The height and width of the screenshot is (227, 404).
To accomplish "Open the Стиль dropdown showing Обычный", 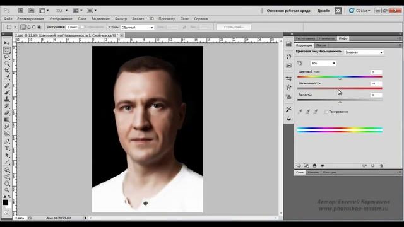I will (137, 27).
